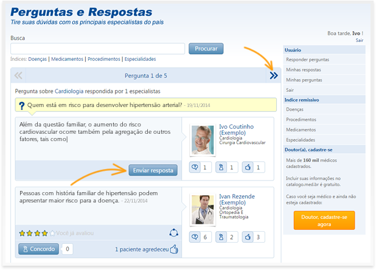This screenshot has height=270, width=376.
Task: Click Ivo Coutinho's answers count icon
Action: pos(195,167)
